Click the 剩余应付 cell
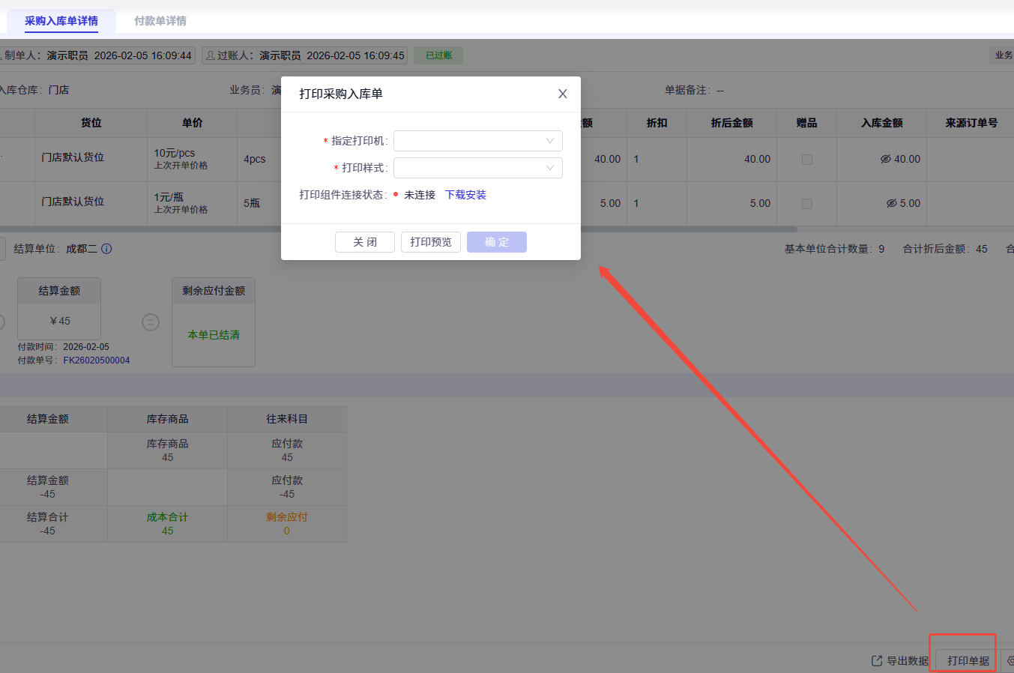The image size is (1014, 673). point(287,524)
